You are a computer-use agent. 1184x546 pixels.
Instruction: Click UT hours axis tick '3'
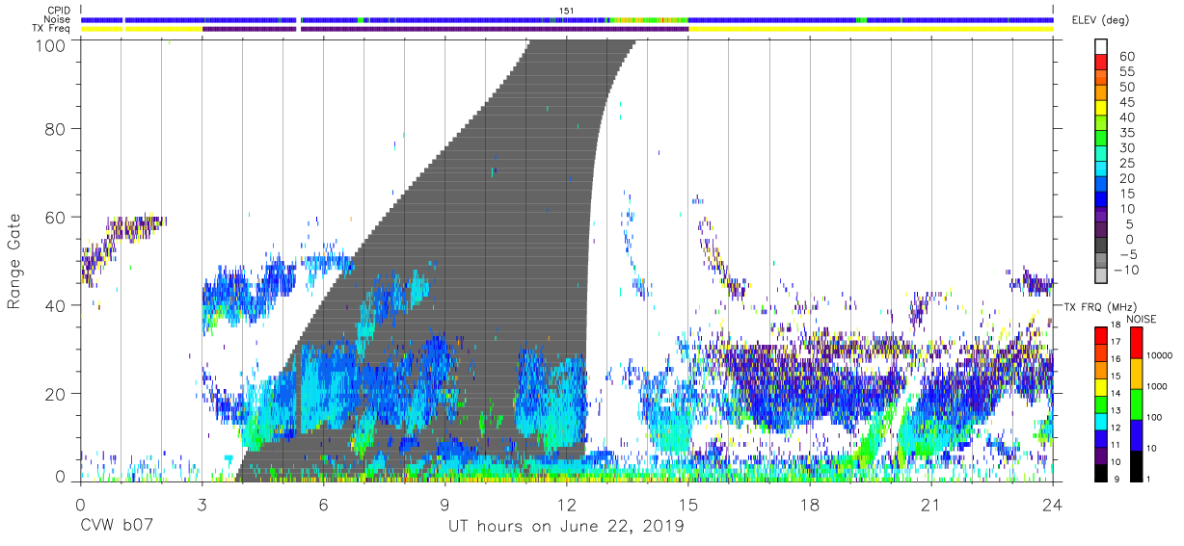coord(202,504)
